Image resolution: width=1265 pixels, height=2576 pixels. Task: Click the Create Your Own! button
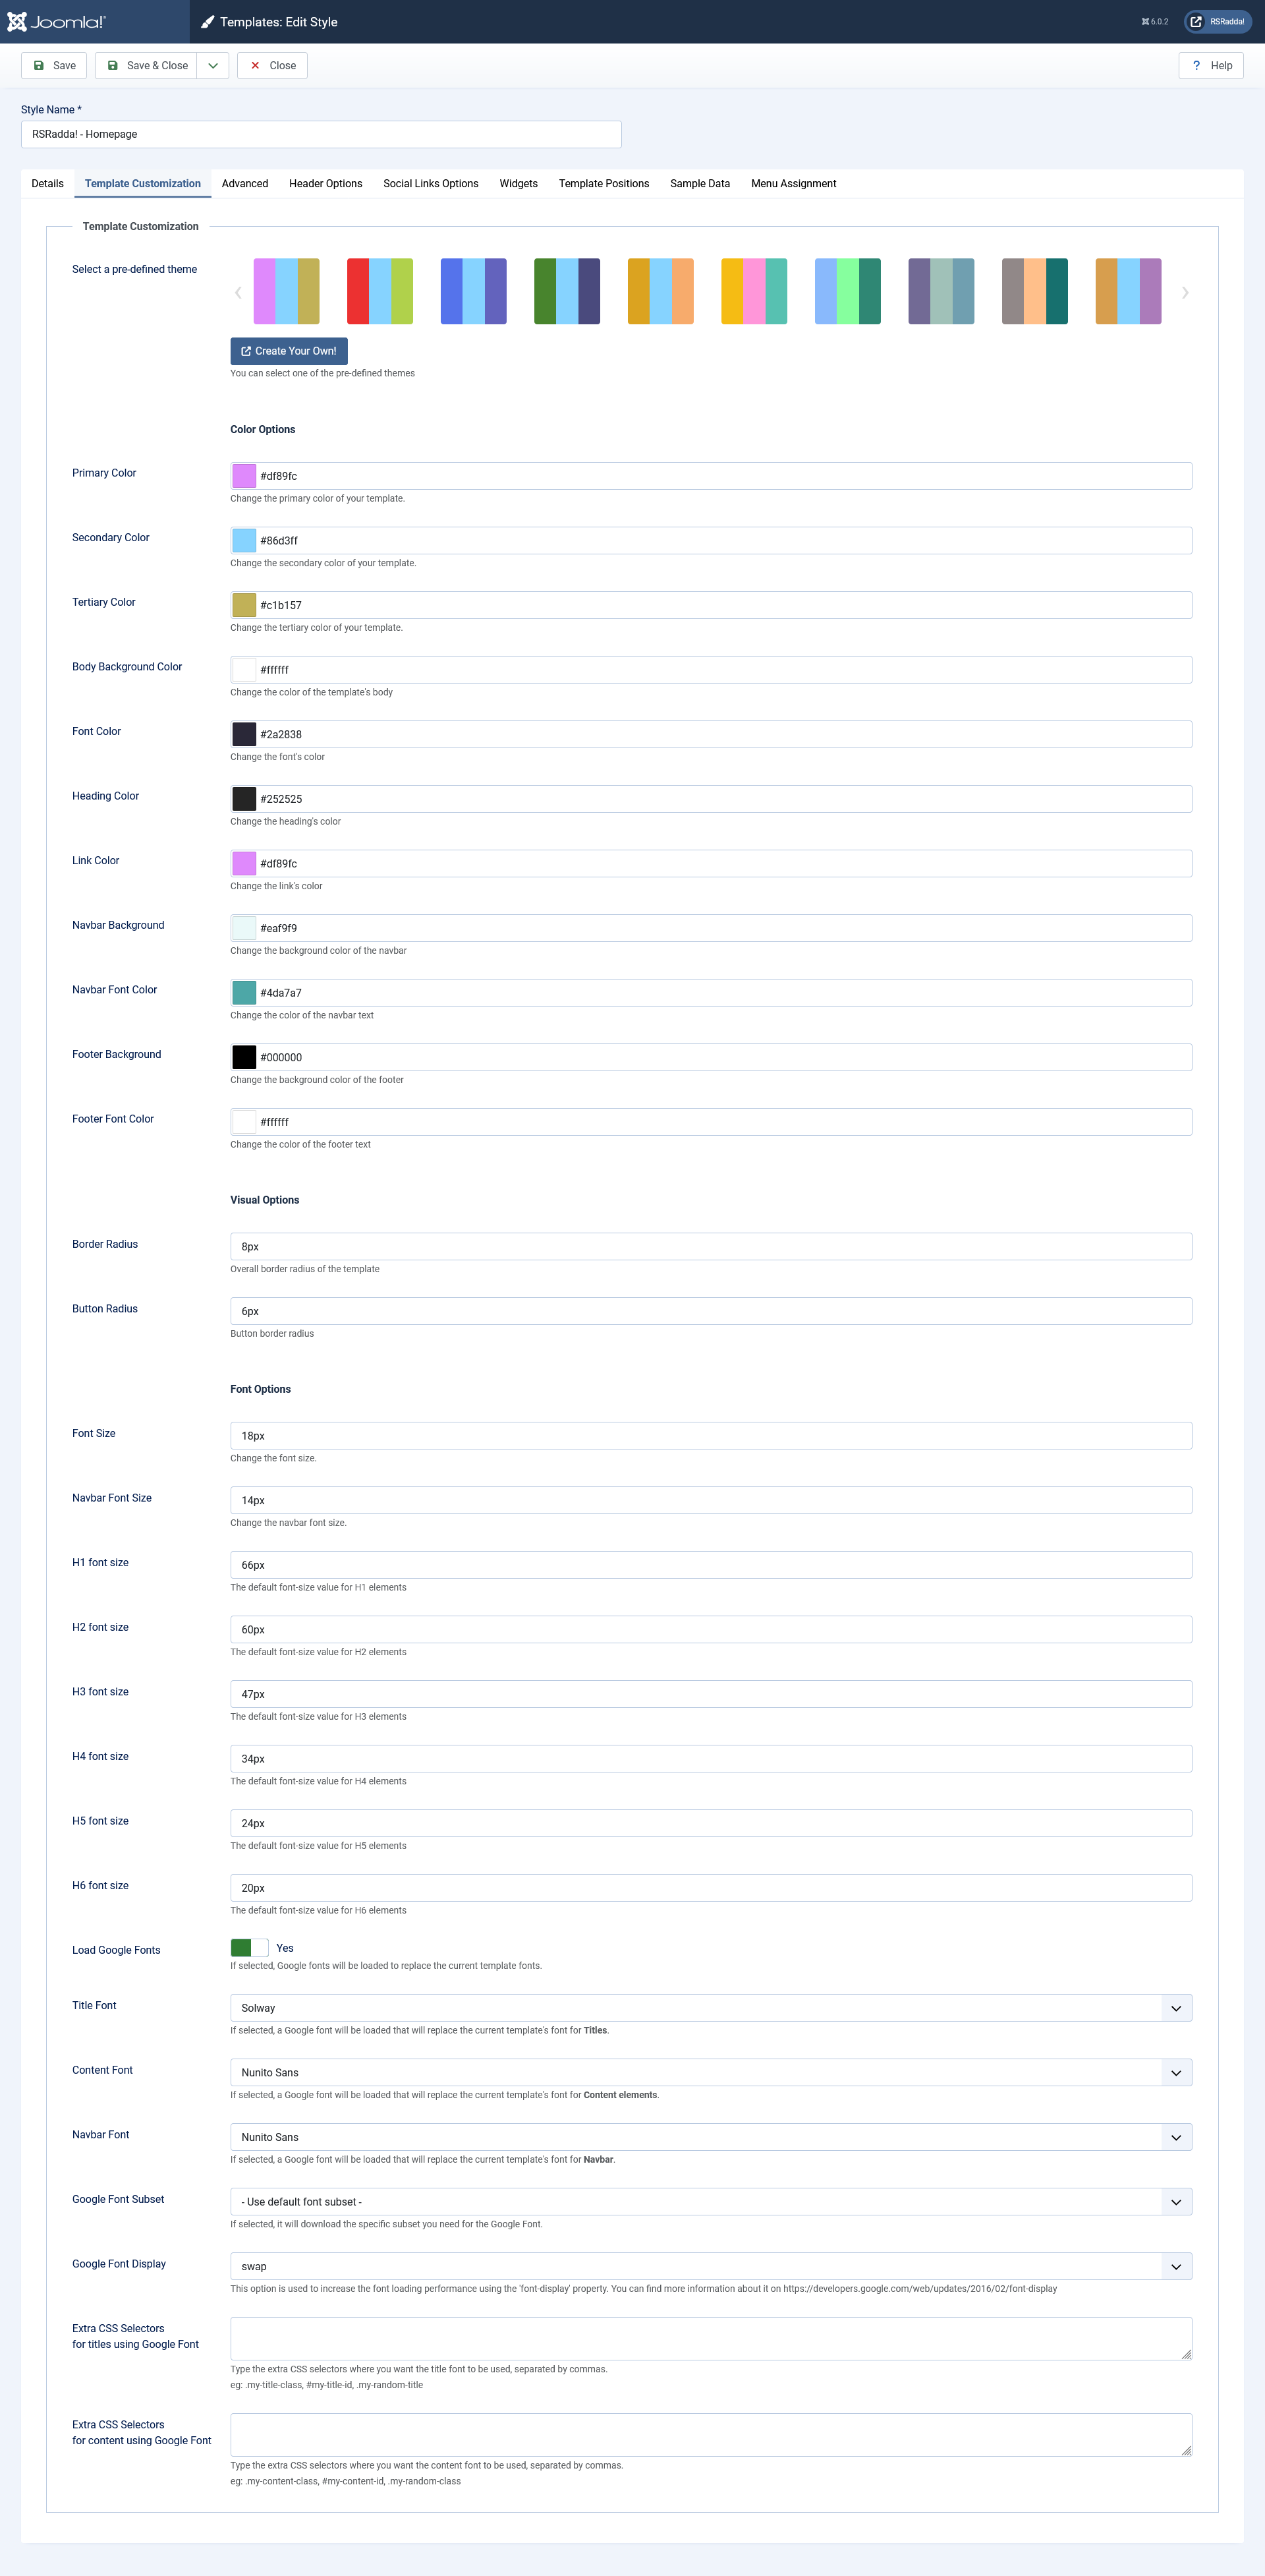click(x=289, y=351)
